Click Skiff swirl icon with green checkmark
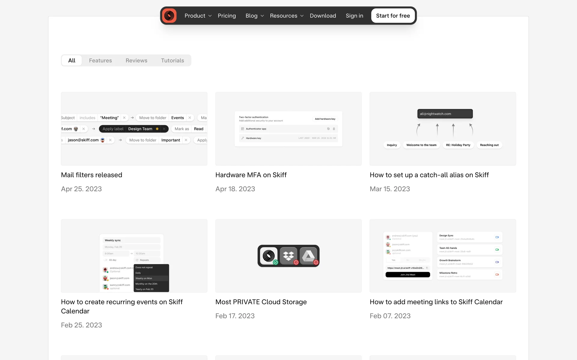Image resolution: width=577 pixels, height=360 pixels. (269, 256)
